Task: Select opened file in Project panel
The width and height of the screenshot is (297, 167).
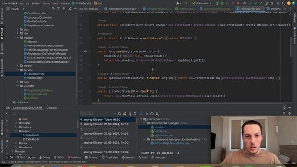Action: pos(53,9)
